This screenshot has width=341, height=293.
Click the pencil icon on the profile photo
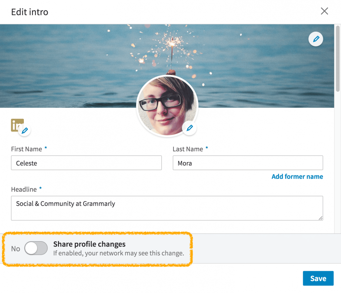coord(189,128)
